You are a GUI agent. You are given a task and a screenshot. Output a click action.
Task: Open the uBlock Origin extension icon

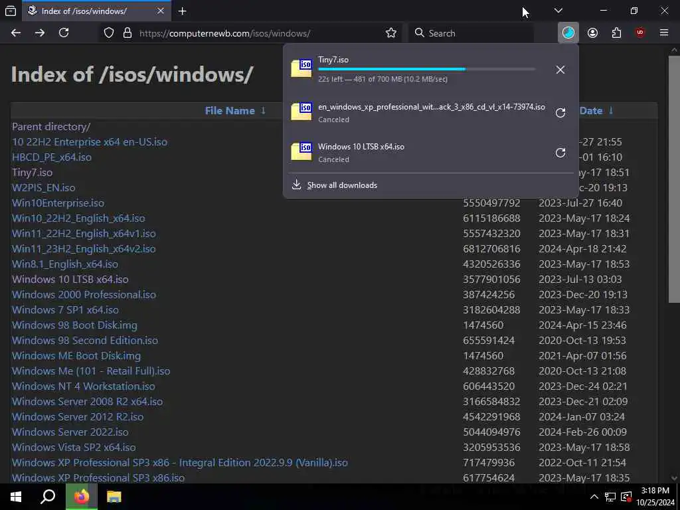click(640, 33)
